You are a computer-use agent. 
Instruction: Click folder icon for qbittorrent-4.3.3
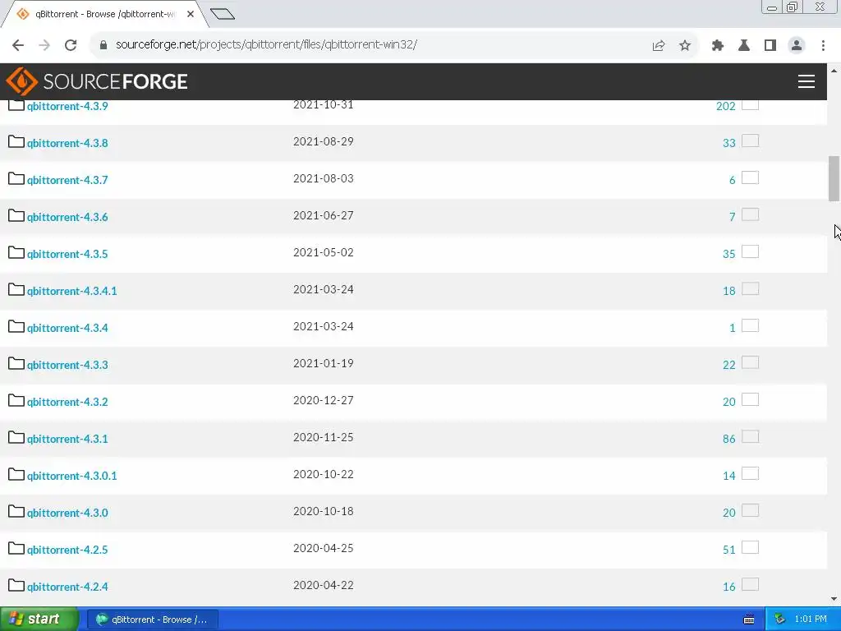[x=16, y=364]
